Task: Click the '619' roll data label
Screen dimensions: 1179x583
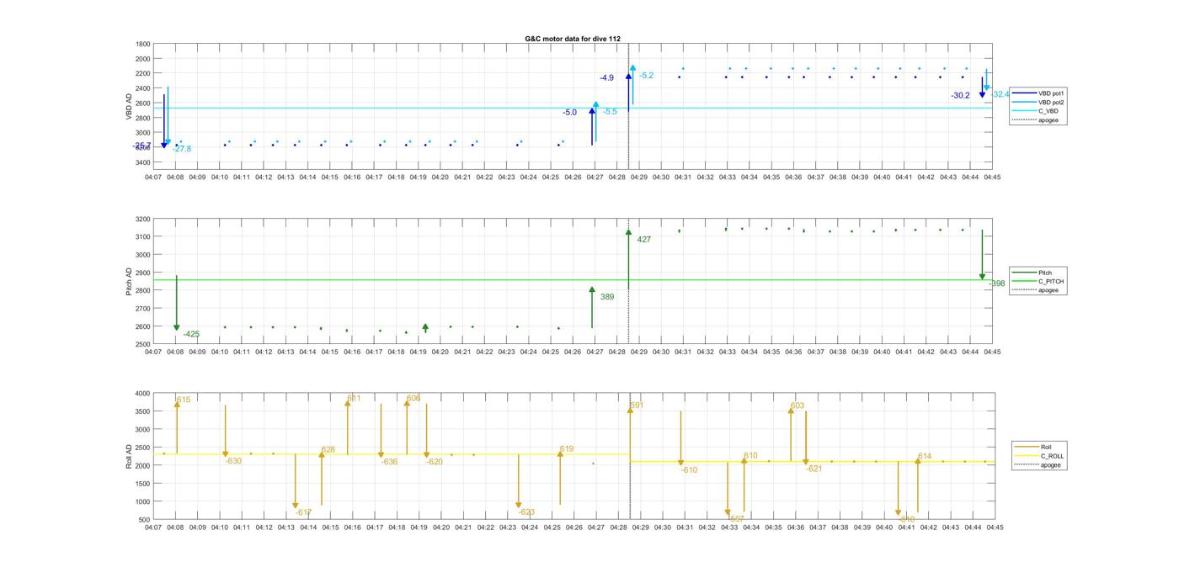Action: pyautogui.click(x=566, y=449)
